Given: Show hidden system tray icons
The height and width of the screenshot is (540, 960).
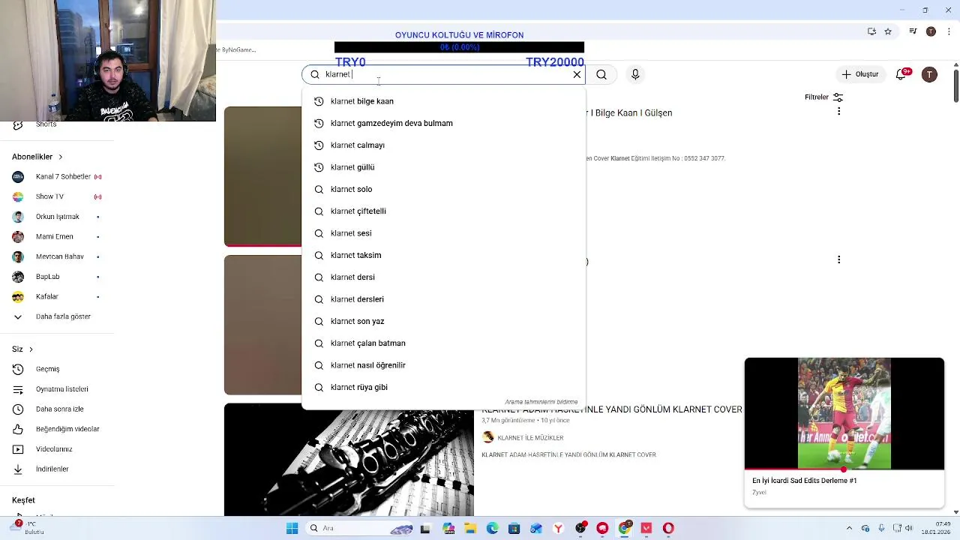Looking at the screenshot, I should point(849,528).
